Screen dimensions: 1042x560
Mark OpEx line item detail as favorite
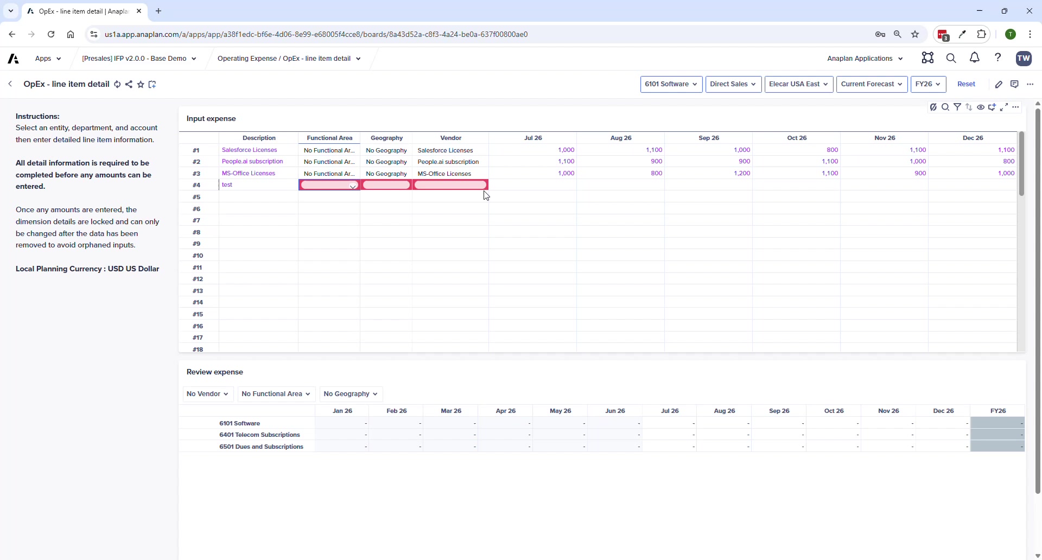pos(141,84)
